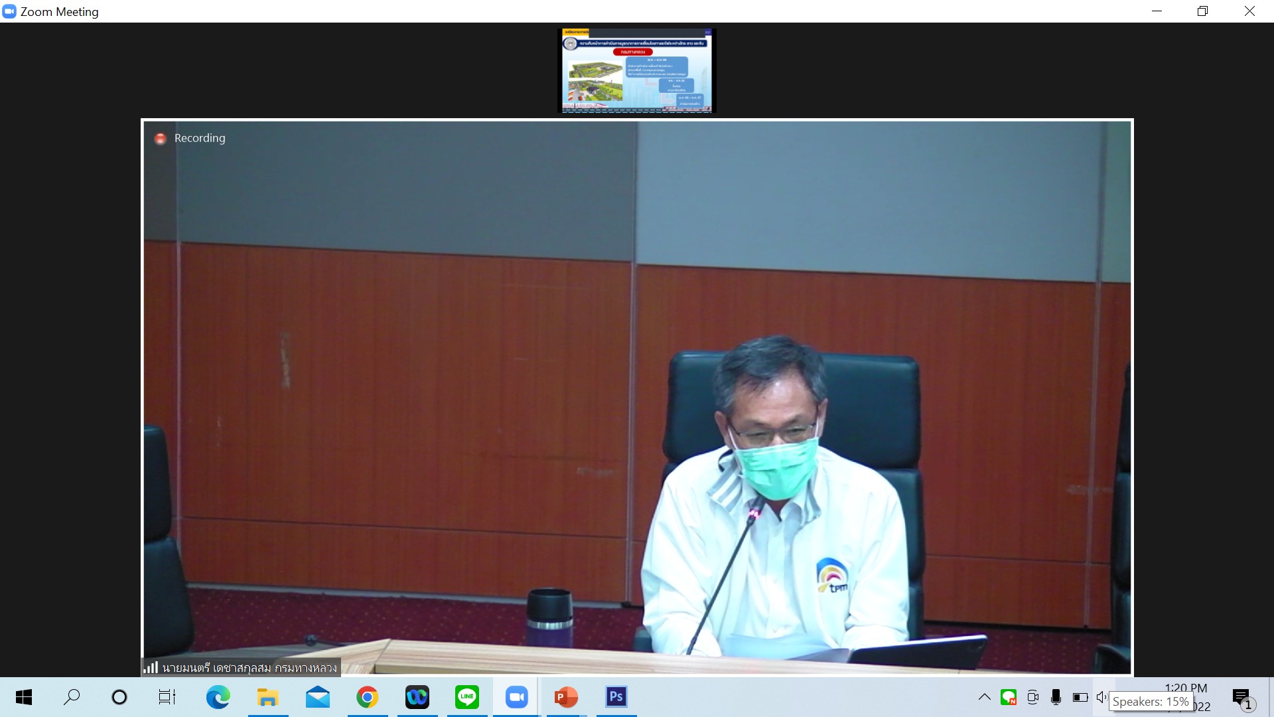Click the speaker volume icon in the tray
This screenshot has height=717, width=1274.
[1101, 697]
